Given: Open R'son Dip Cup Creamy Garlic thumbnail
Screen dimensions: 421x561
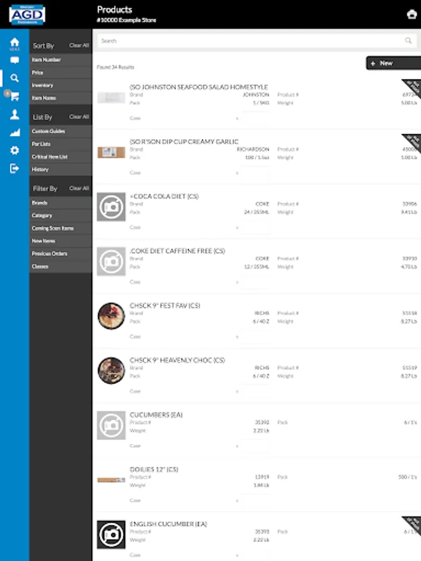Looking at the screenshot, I should click(x=112, y=152).
